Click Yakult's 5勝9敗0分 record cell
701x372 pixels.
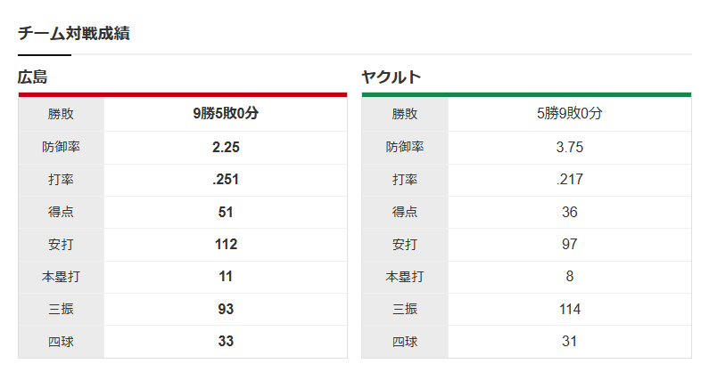tap(569, 114)
